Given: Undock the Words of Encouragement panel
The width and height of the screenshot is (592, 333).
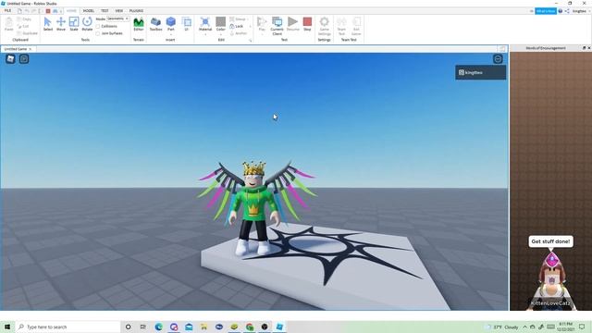Looking at the screenshot, I should point(584,48).
